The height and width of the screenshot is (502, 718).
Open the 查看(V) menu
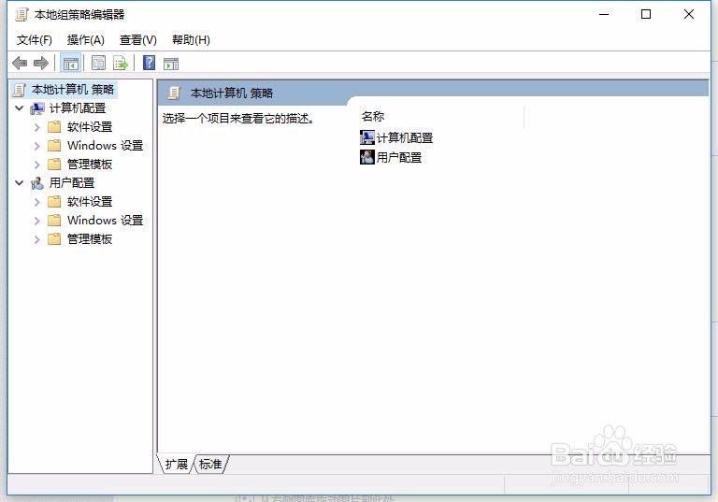(137, 40)
